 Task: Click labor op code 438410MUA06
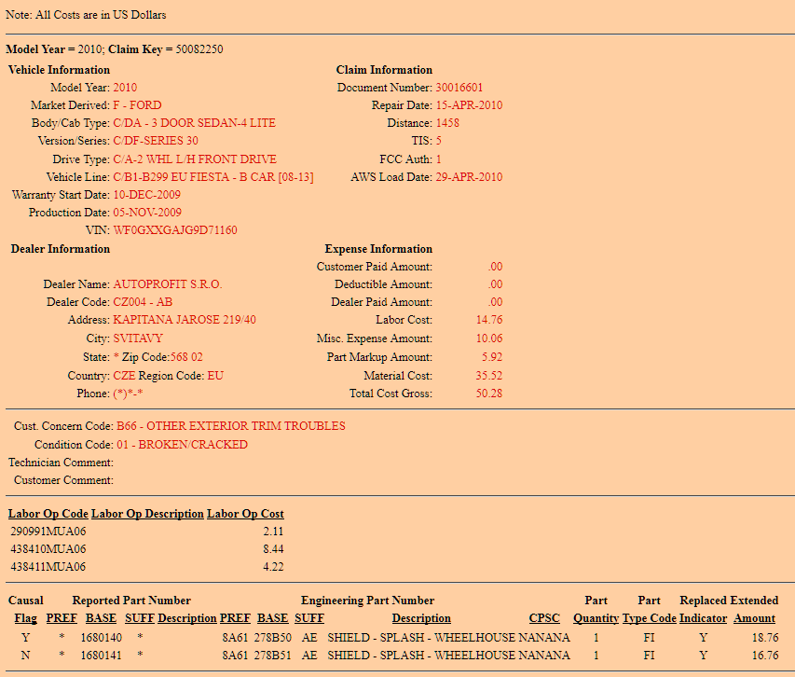click(48, 549)
